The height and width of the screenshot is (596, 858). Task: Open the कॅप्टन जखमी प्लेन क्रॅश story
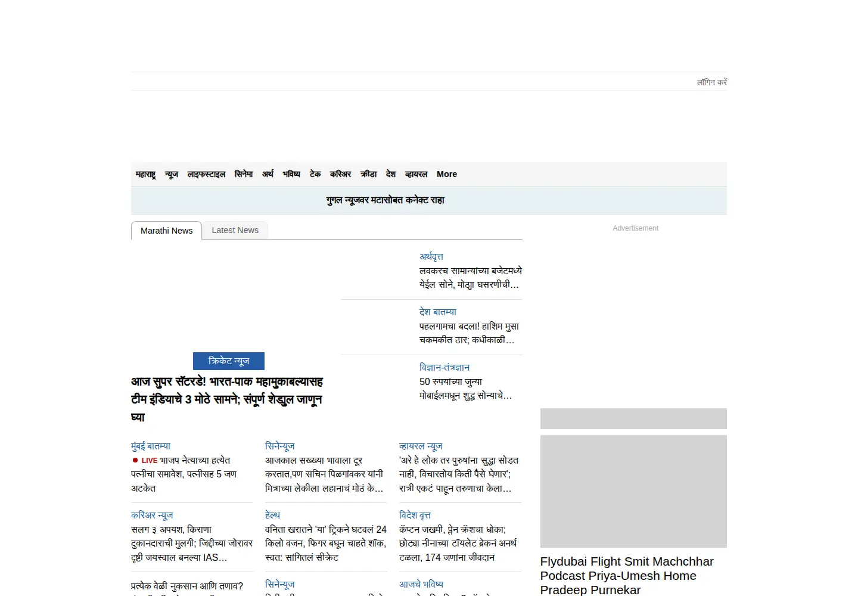point(458,544)
